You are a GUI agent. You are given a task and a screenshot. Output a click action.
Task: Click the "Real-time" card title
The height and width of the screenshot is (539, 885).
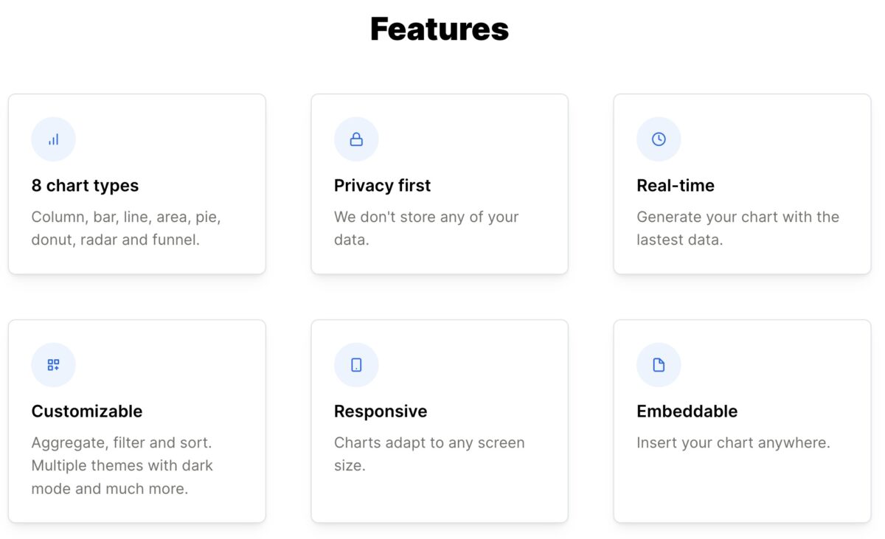click(x=675, y=186)
